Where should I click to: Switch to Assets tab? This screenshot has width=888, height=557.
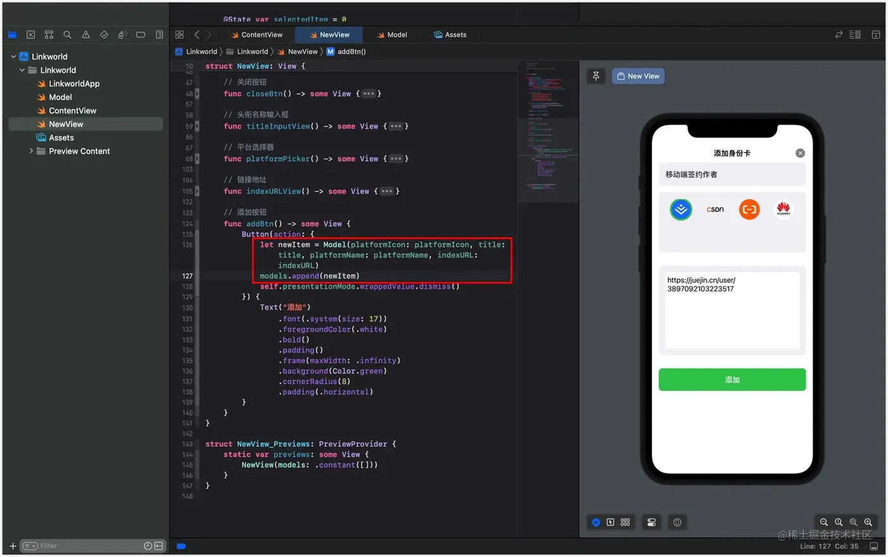(450, 35)
